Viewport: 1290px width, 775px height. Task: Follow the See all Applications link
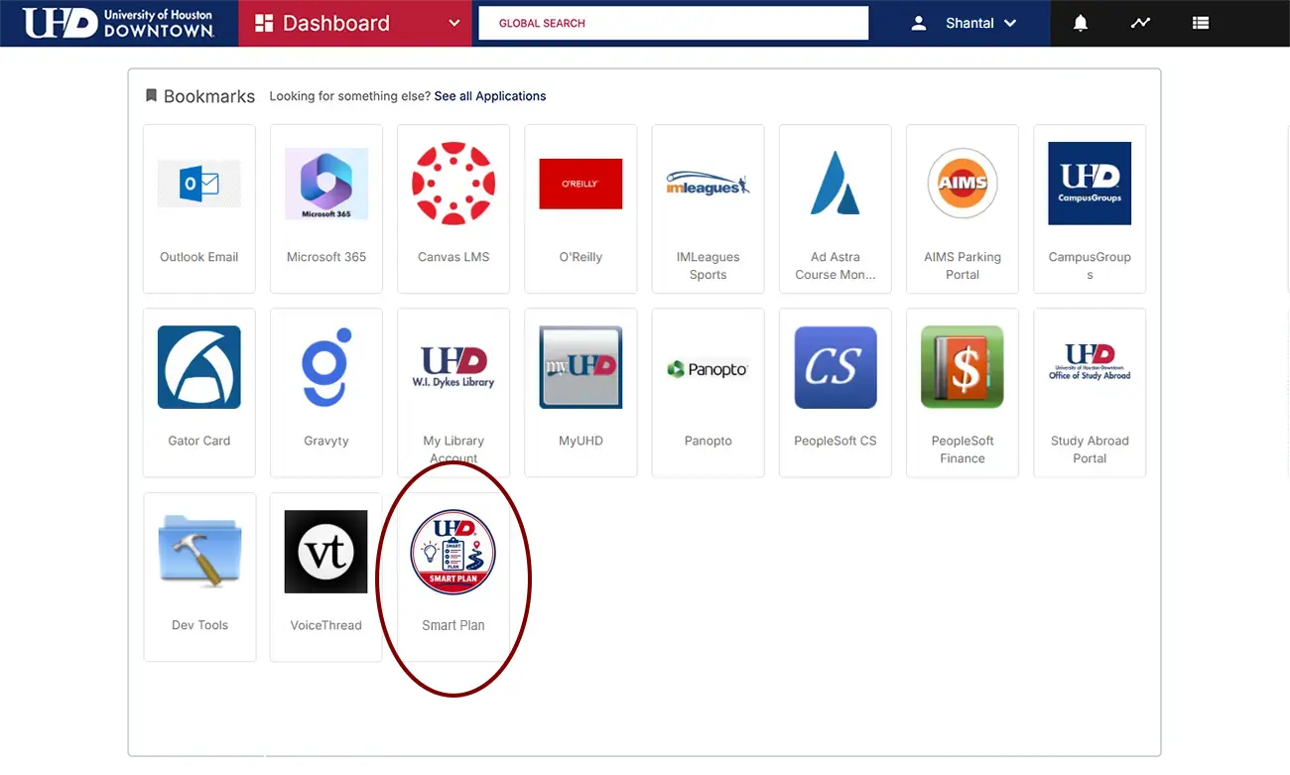point(490,96)
